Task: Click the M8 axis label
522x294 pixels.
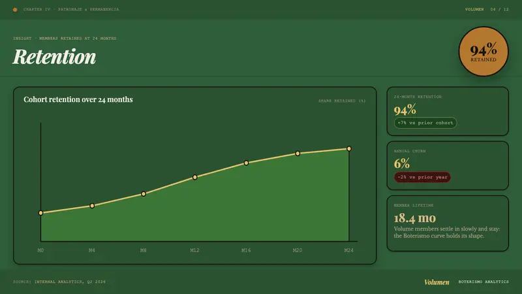Action: [143, 250]
